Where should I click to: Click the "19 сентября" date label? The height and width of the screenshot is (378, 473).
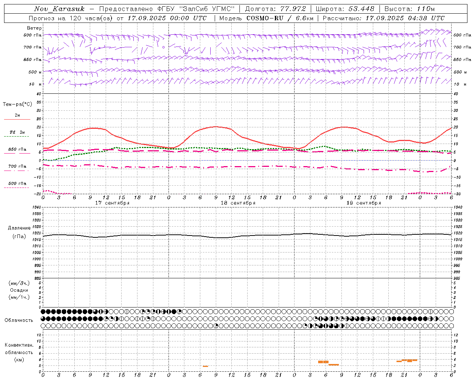point(364,203)
